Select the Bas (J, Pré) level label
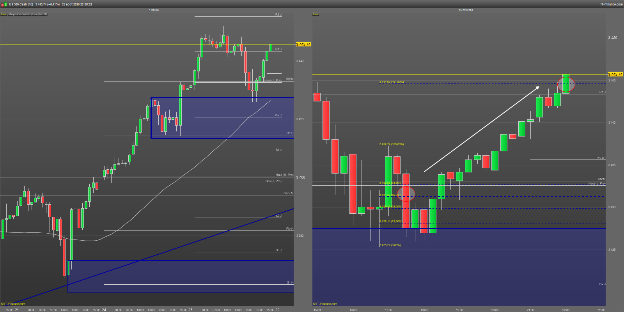Image resolution: width=624 pixels, height=312 pixels. click(273, 181)
